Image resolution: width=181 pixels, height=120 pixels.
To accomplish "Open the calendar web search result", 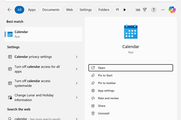I will [x=43, y=118].
